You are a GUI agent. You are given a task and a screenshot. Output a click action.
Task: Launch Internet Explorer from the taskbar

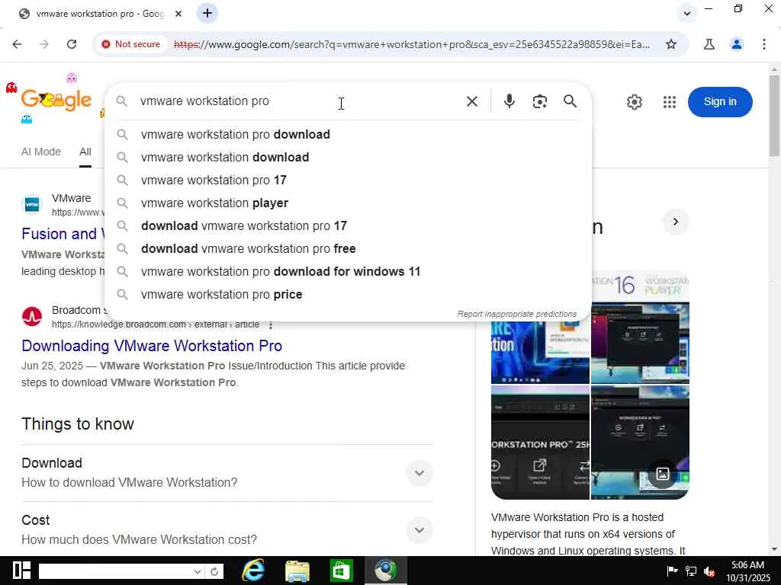coord(253,571)
